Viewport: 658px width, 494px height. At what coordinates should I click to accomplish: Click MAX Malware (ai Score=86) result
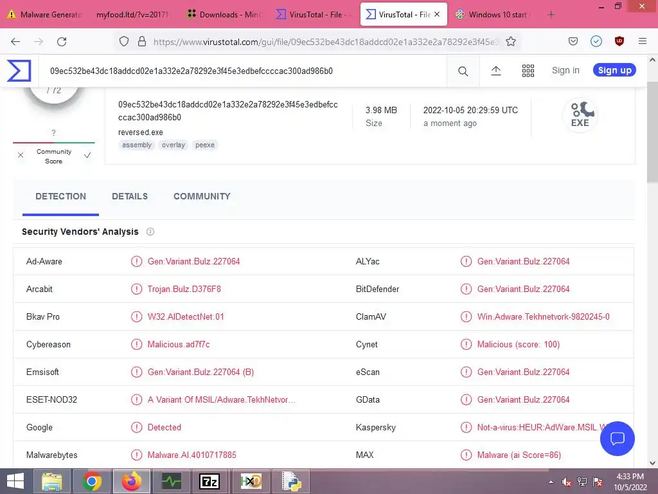point(519,455)
